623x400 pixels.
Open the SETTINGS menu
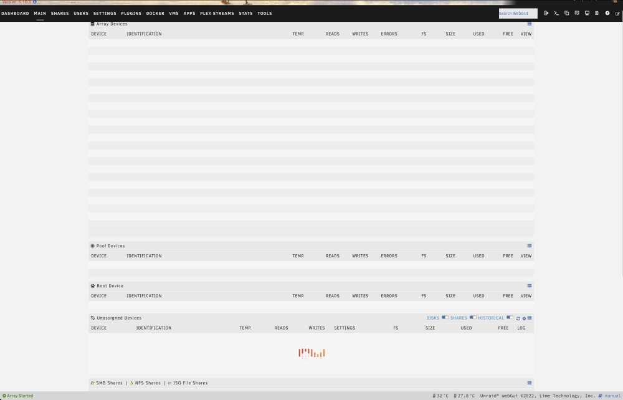[105, 13]
